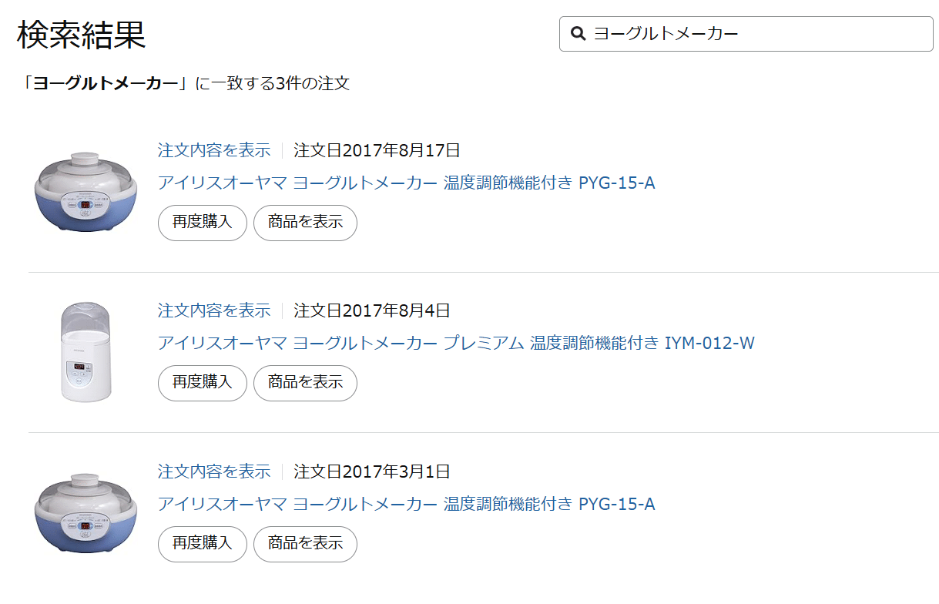Click the 注文日2017年8月4日 date text

pyautogui.click(x=372, y=310)
